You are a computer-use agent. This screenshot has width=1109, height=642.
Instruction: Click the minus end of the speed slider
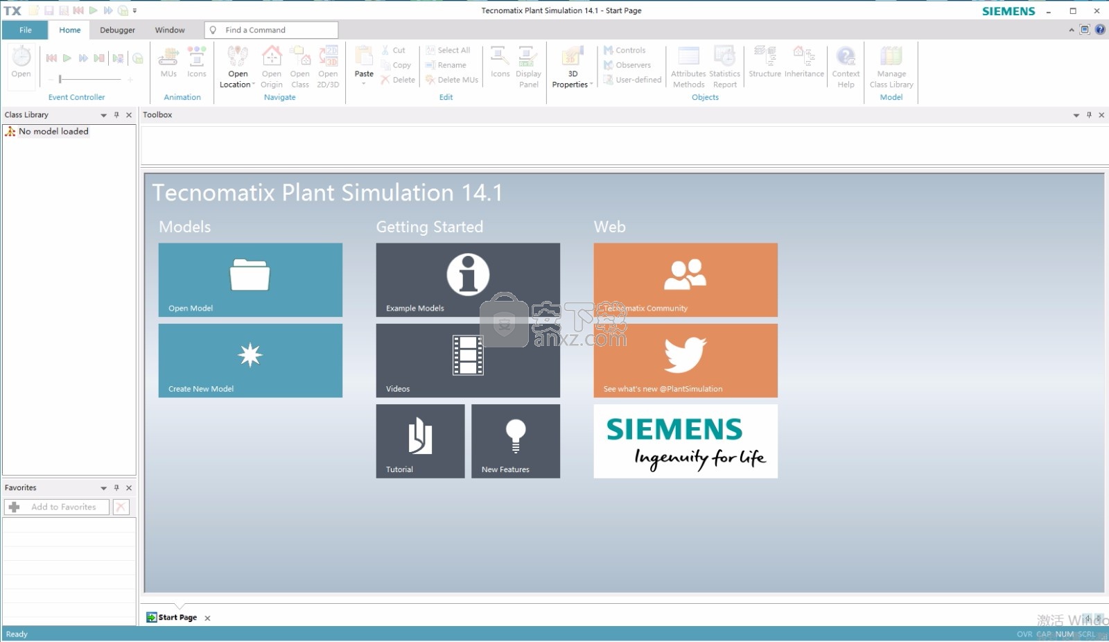pos(51,80)
